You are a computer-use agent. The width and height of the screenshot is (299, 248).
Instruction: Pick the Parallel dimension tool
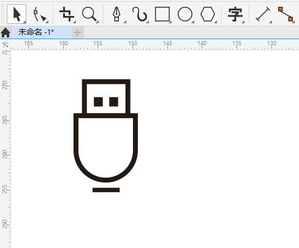point(263,14)
